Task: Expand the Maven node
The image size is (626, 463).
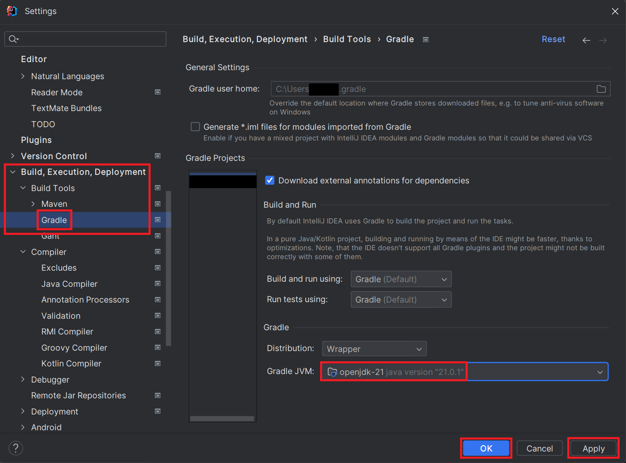Action: 33,204
